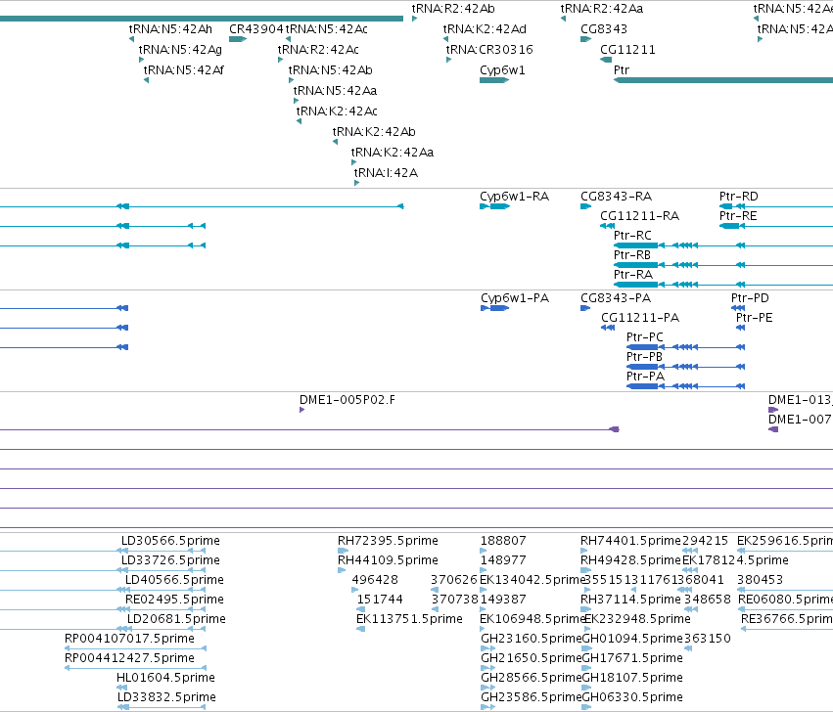Click the tRNA:K2:42Ac label
The height and width of the screenshot is (712, 833).
[337, 111]
